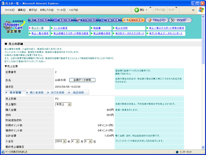Expand the rightmost toolbar overflow chevron

click(x=193, y=10)
